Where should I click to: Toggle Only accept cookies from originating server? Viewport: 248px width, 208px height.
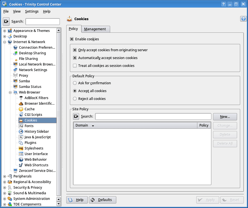(x=75, y=50)
